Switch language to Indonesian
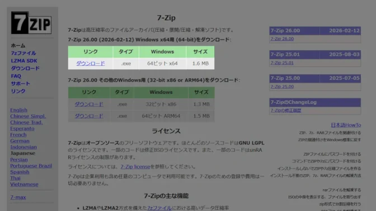The height and width of the screenshot is (211, 376). coord(23,147)
